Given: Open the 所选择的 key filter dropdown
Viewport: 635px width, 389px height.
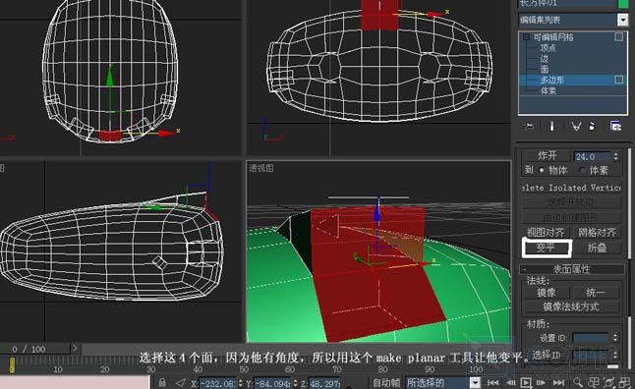Looking at the screenshot, I should [475, 382].
